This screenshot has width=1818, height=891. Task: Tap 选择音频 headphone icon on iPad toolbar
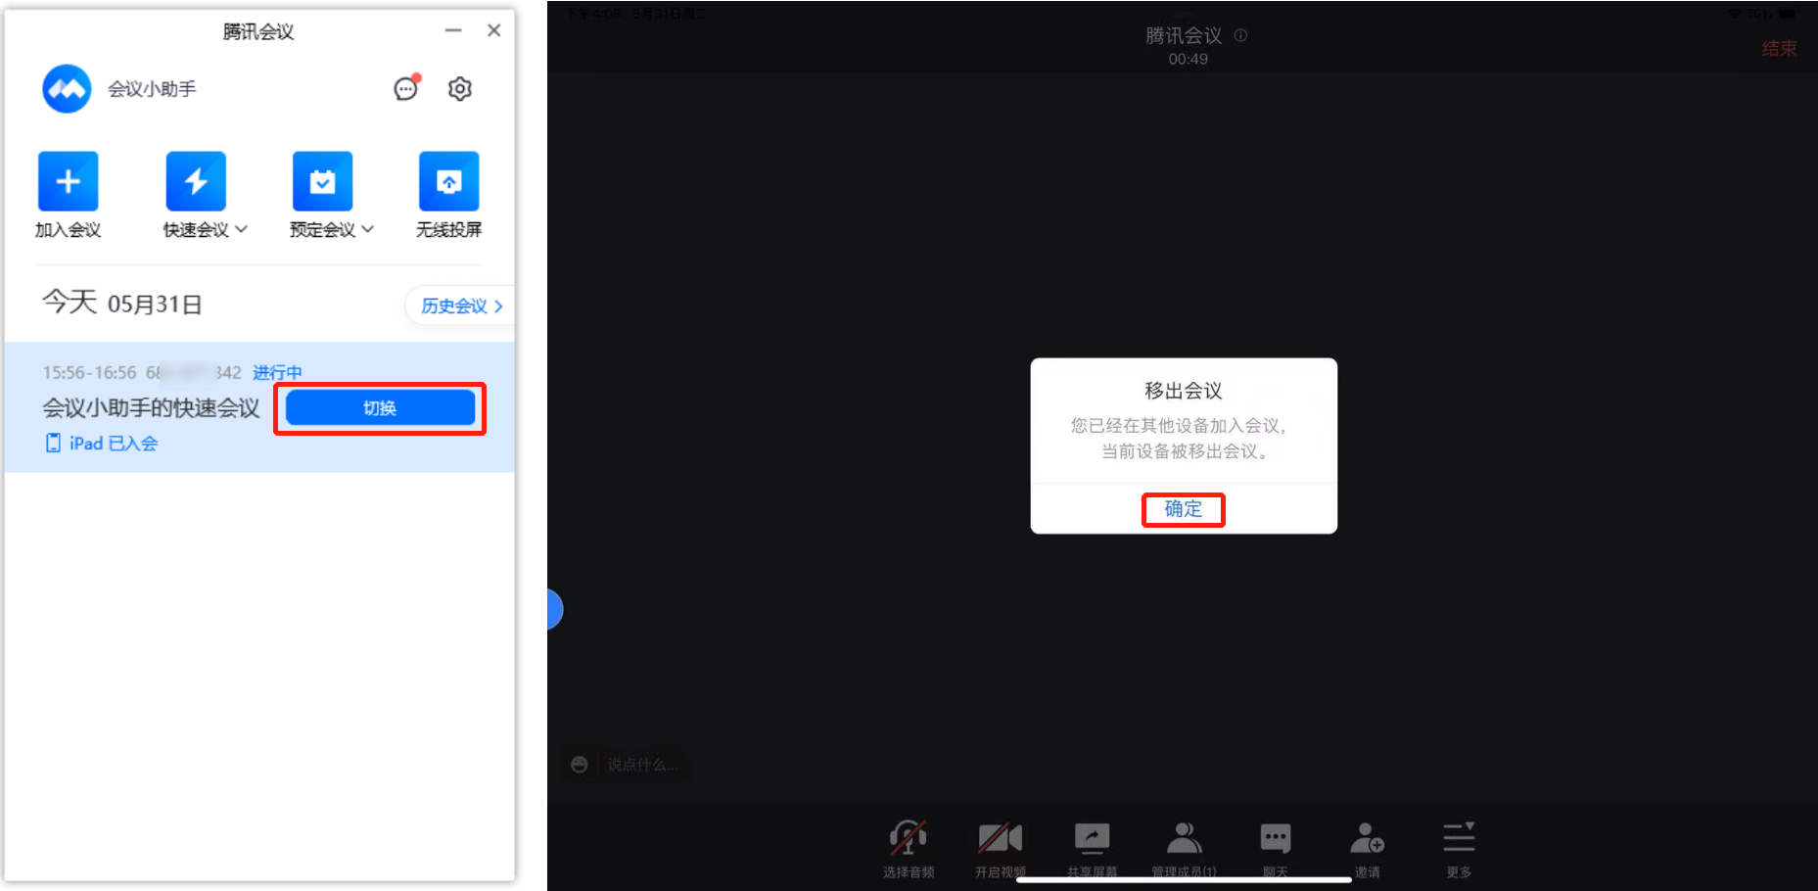tap(909, 839)
